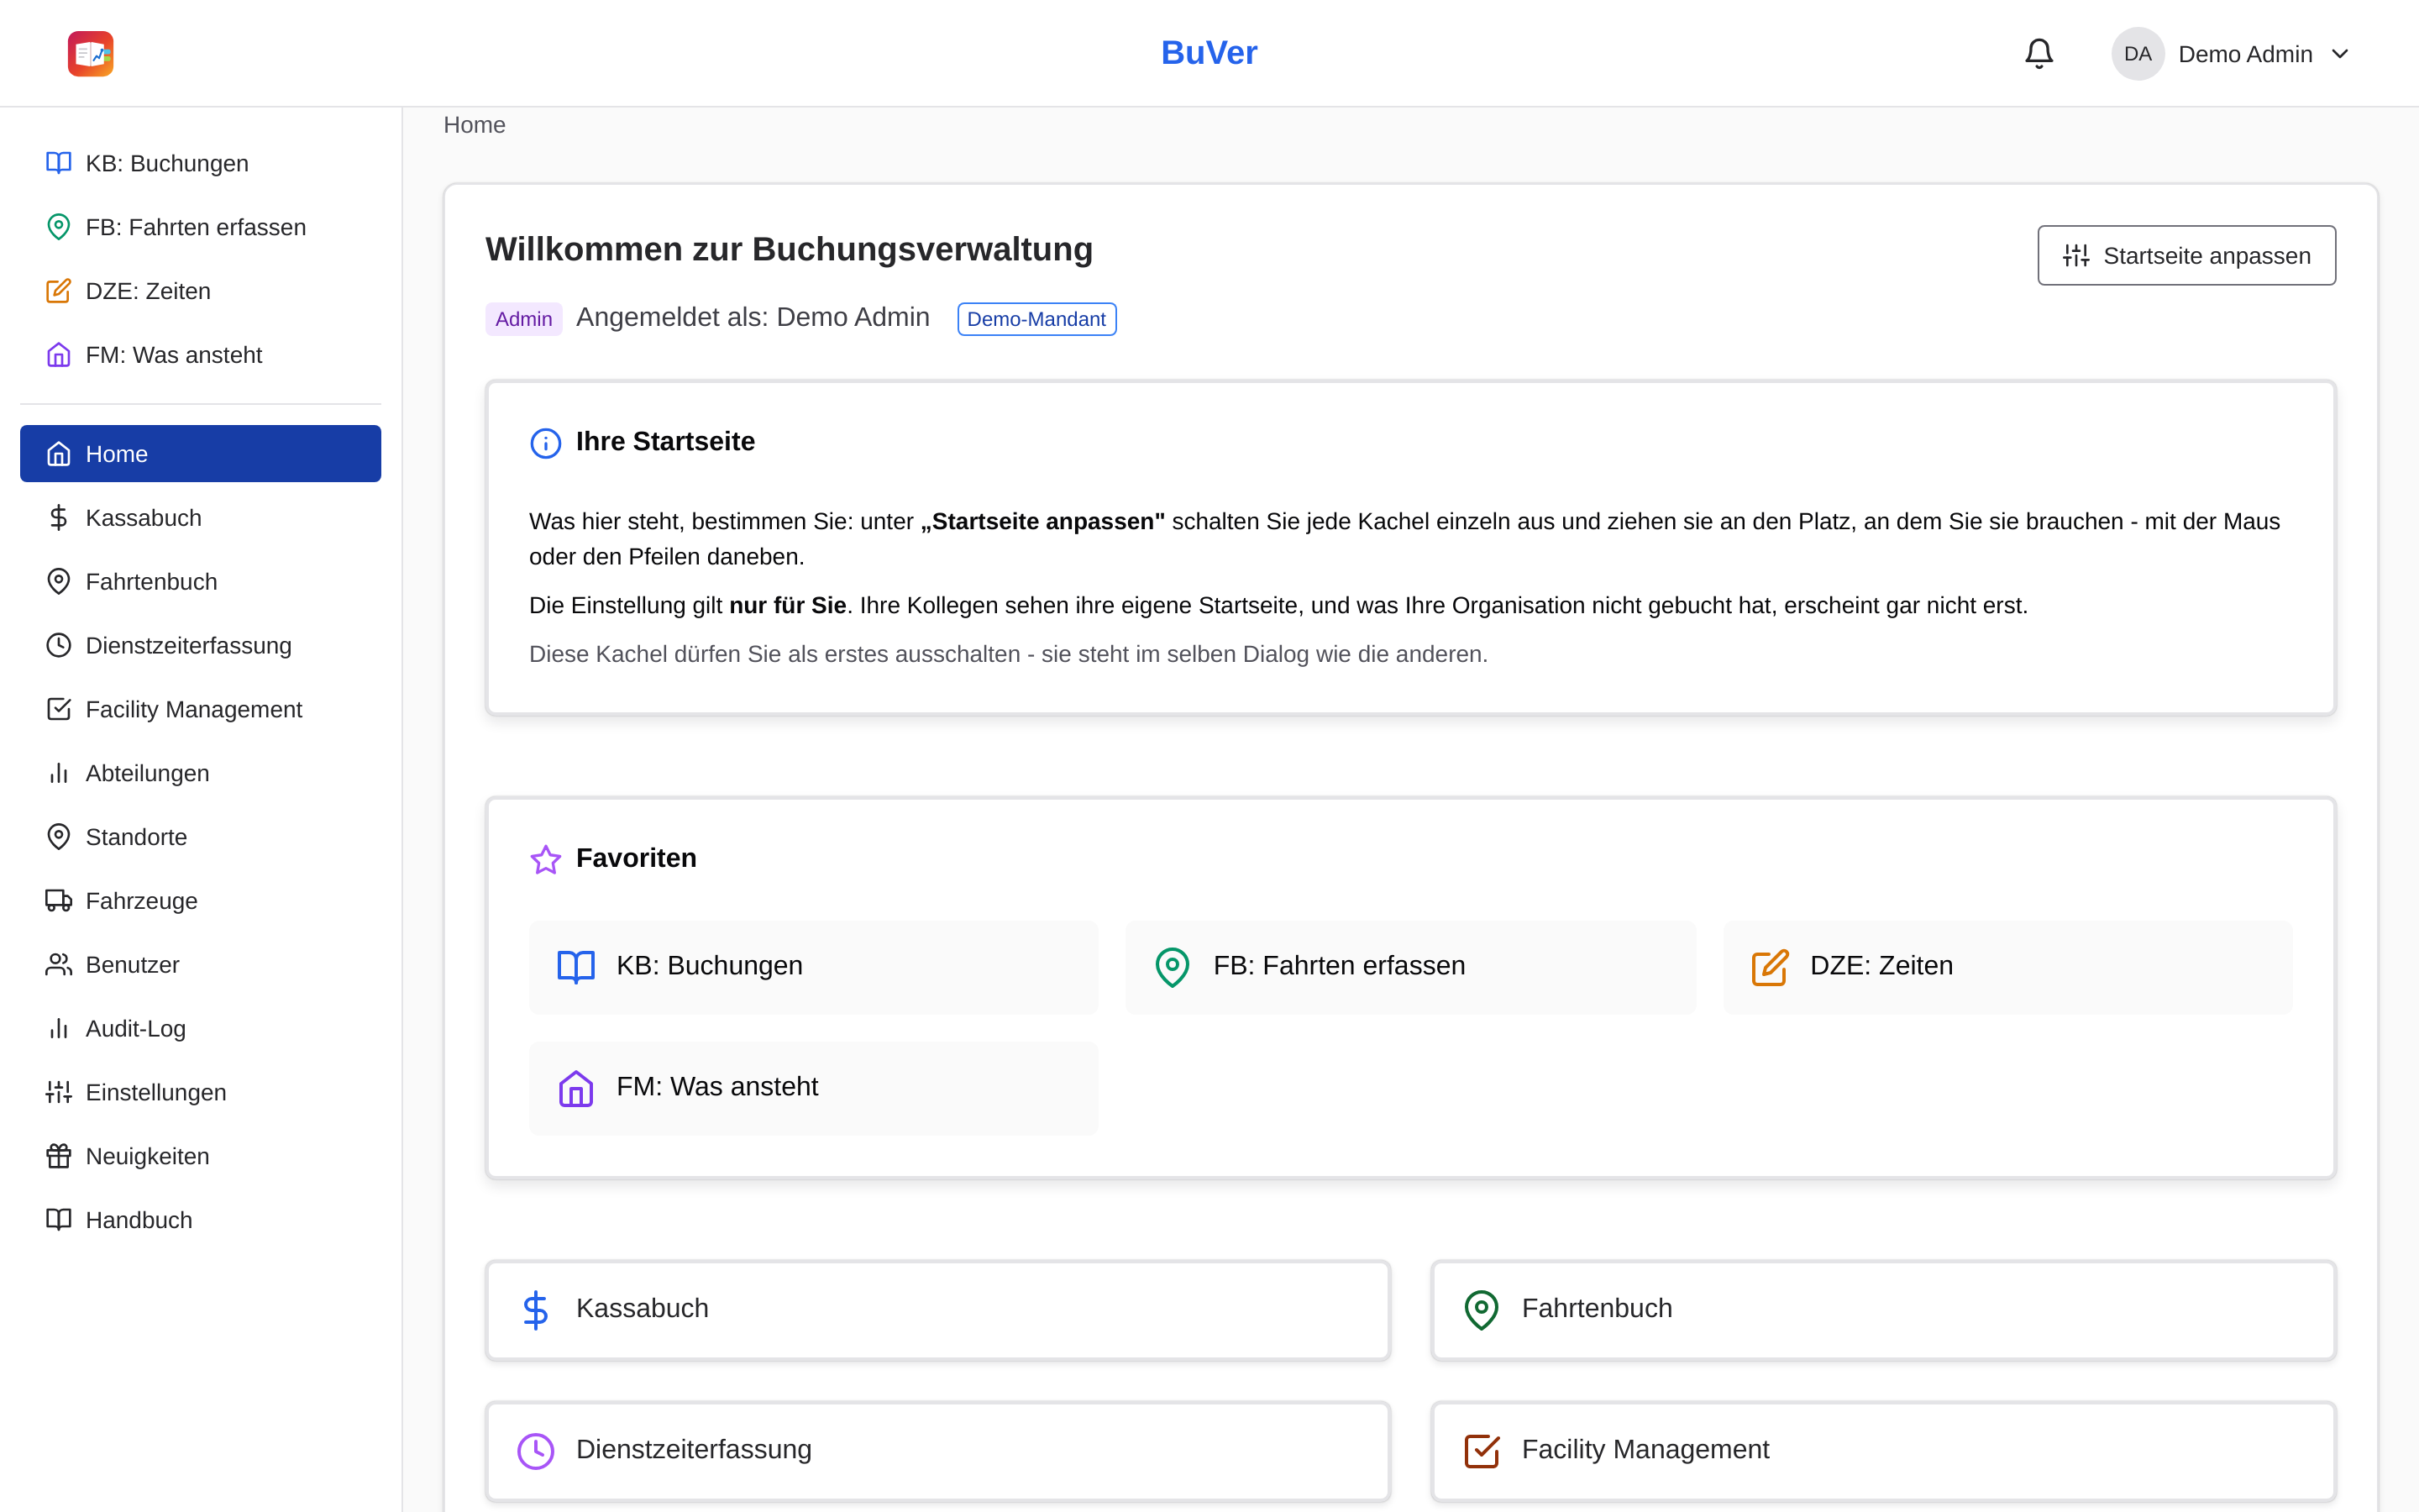Click the Home breadcrumb
Viewport: 2419px width, 1512px height.
coord(474,125)
